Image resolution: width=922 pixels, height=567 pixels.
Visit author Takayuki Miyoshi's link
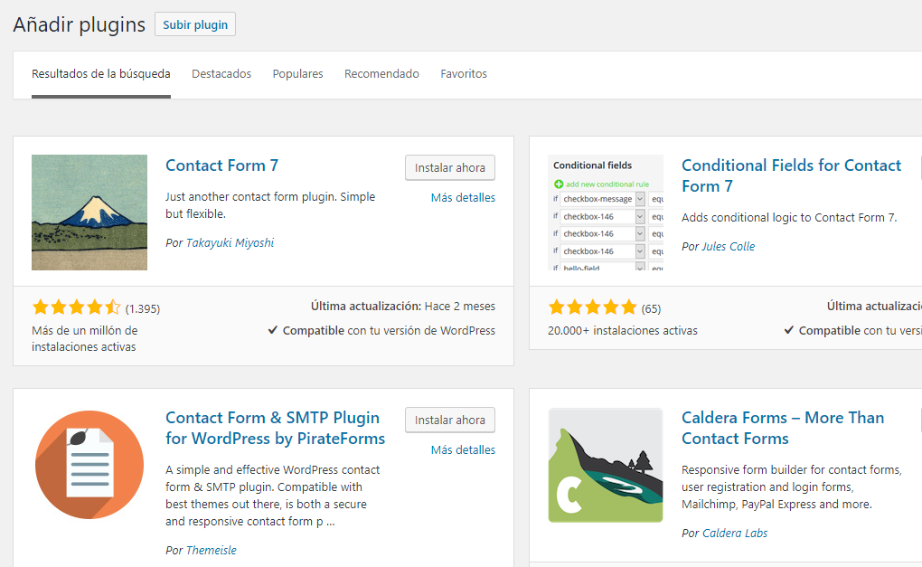(230, 243)
